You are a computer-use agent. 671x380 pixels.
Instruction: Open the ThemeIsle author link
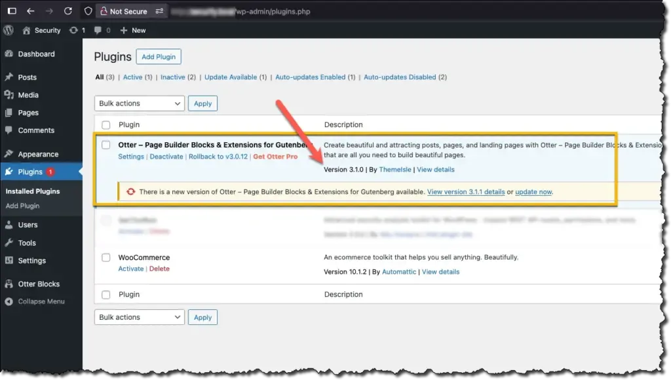point(395,170)
